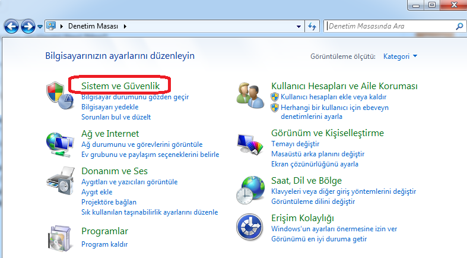467x258 pixels.
Task: Click the Erişim Kolaylığı blue circle icon
Action: click(250, 227)
